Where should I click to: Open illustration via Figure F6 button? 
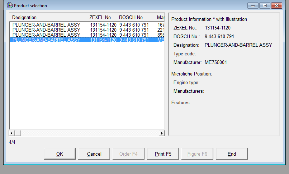pos(197,154)
